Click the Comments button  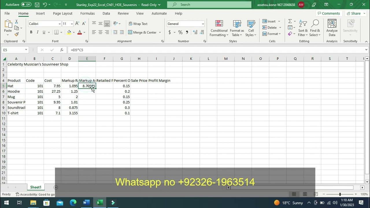click(328, 13)
